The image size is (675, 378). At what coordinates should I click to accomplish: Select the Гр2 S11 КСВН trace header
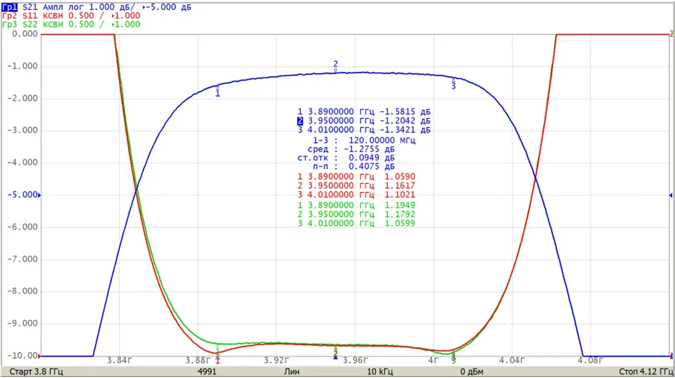pyautogui.click(x=71, y=16)
